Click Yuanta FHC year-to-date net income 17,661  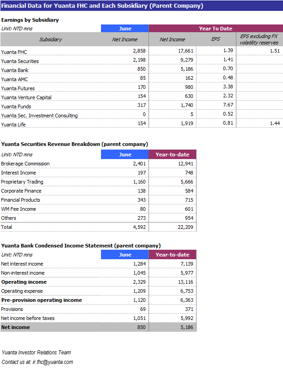click(186, 51)
